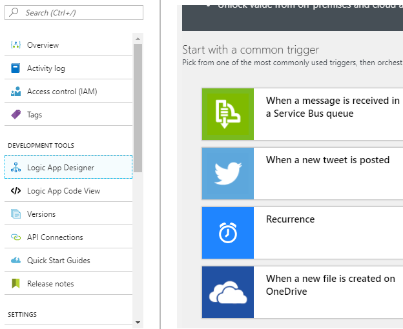Choose the Recurrence alarm clock icon

(x=228, y=233)
